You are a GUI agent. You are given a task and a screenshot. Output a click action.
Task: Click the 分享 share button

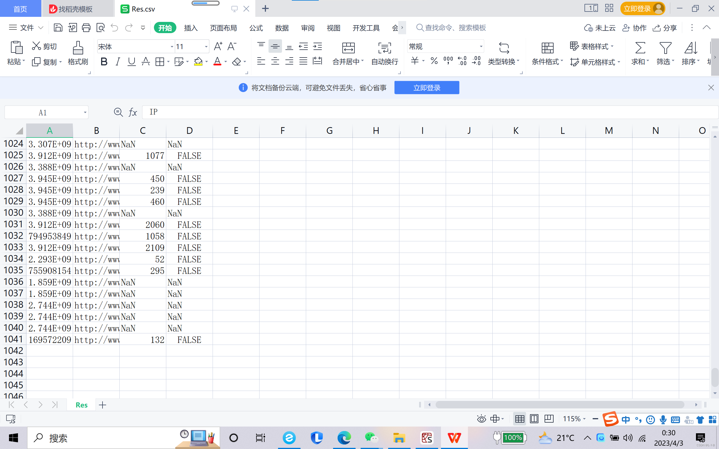click(665, 28)
